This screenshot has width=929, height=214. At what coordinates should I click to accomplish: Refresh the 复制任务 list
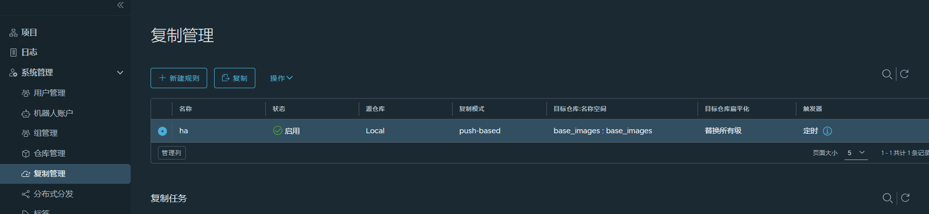tap(905, 198)
